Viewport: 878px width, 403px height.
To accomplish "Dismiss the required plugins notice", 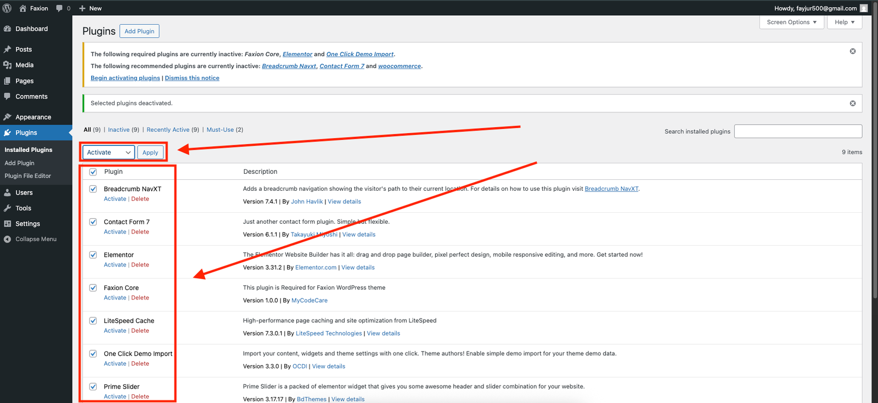I will (x=852, y=51).
